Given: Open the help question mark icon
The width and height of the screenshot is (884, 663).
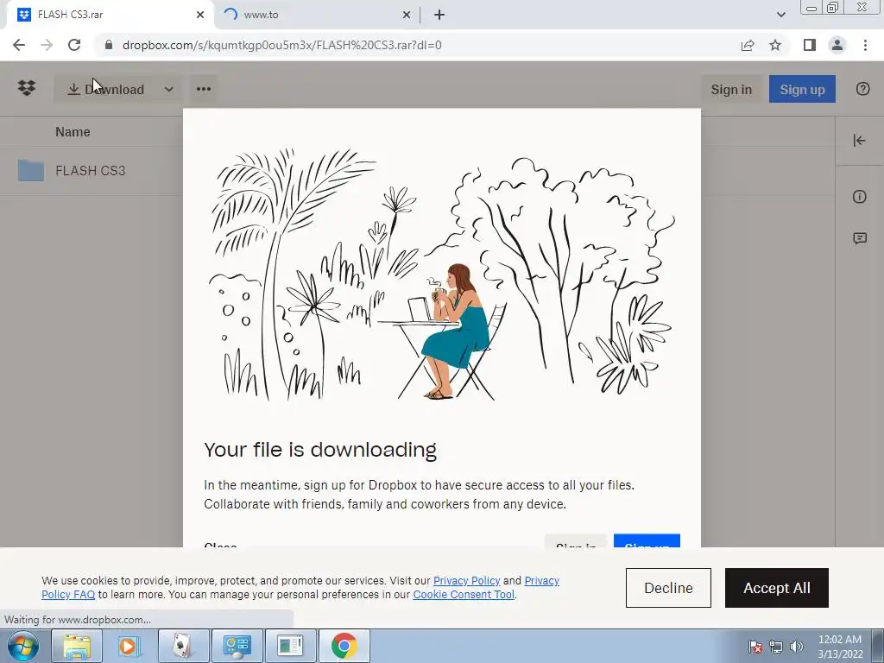Looking at the screenshot, I should pos(862,89).
